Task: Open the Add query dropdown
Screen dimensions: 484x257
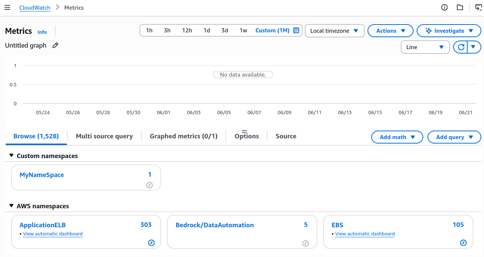Action: pos(454,137)
